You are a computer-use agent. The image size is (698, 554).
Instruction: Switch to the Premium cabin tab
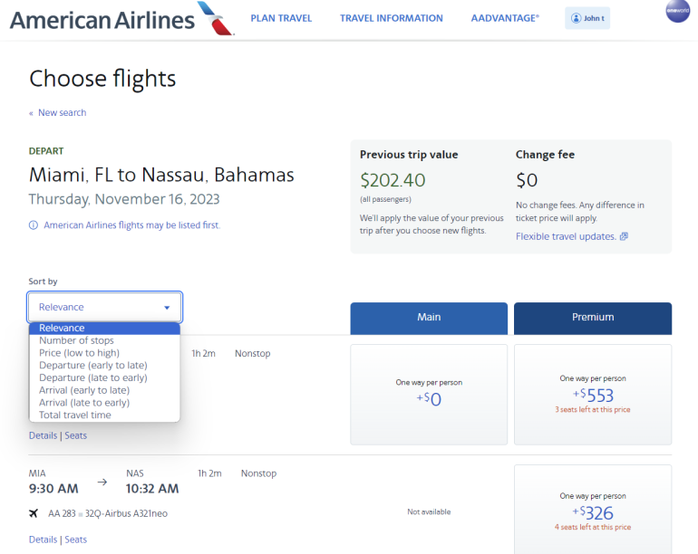pos(593,318)
